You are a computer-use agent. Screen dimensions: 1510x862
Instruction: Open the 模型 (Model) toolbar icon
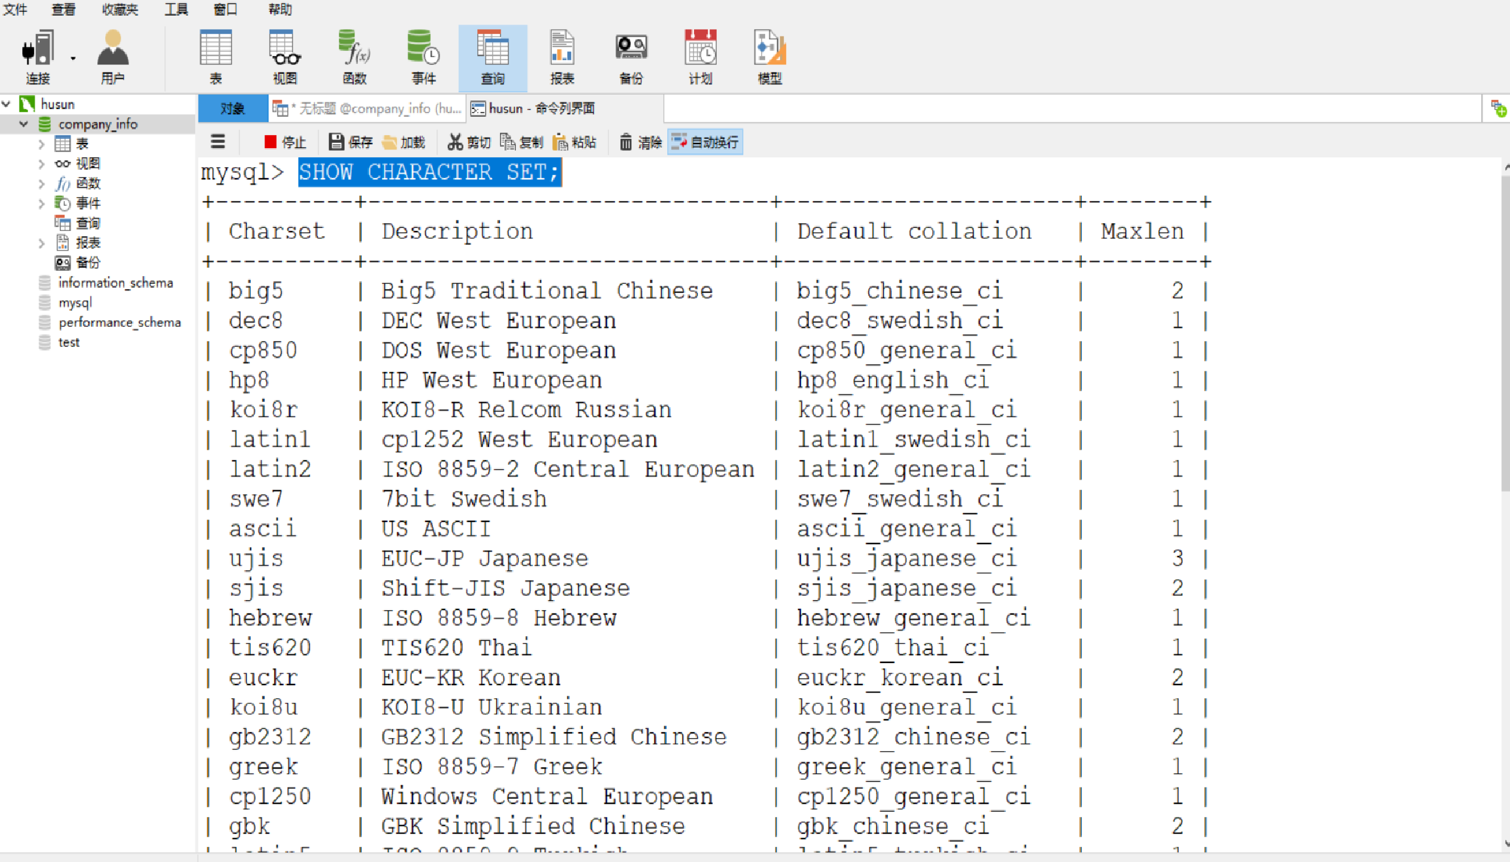(768, 55)
